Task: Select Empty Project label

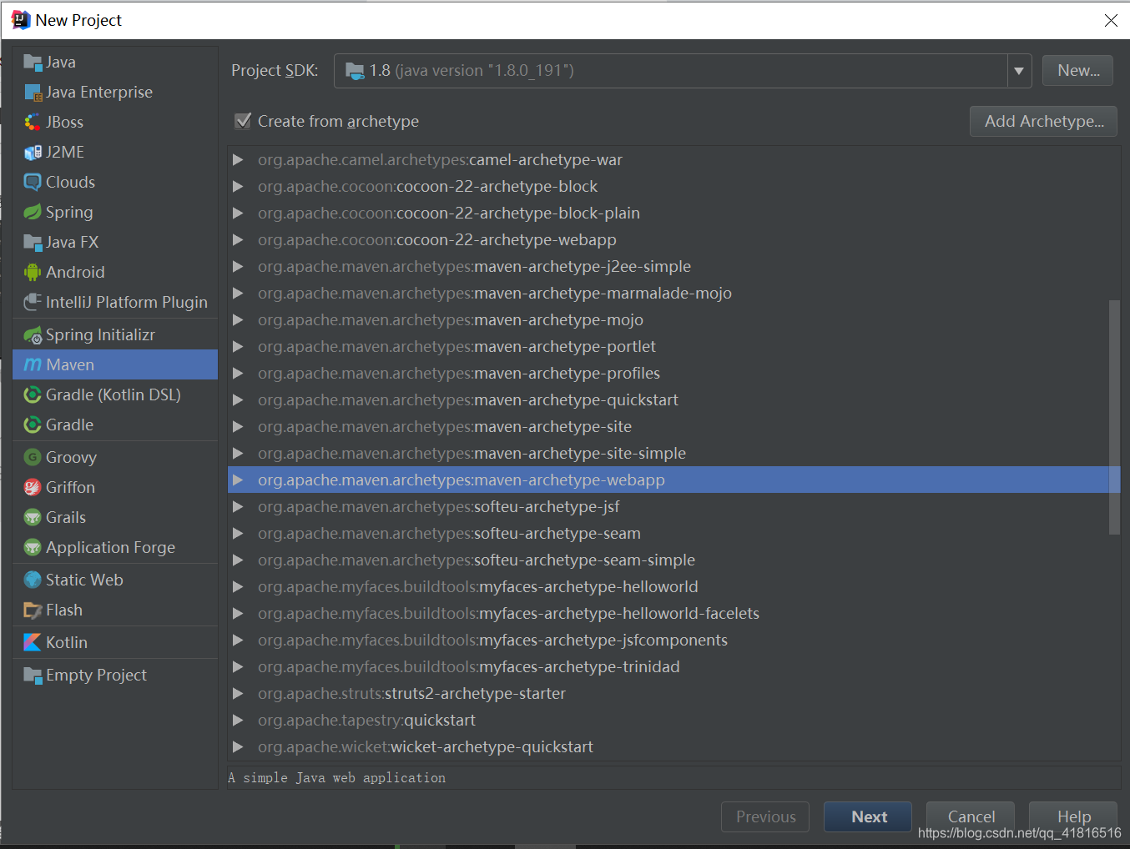Action: (96, 675)
